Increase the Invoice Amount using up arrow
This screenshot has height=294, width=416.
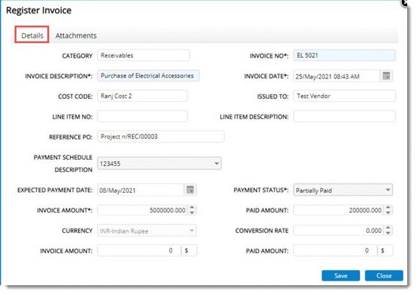(193, 207)
